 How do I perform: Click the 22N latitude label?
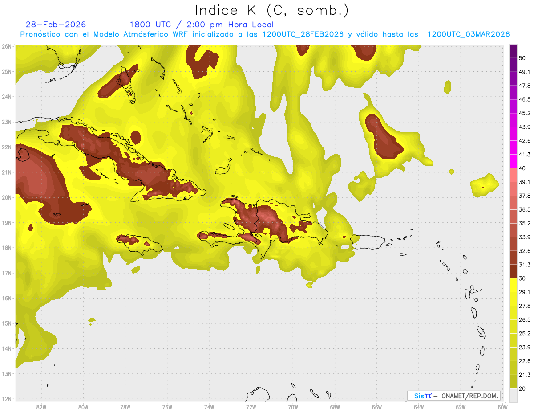coord(6,147)
